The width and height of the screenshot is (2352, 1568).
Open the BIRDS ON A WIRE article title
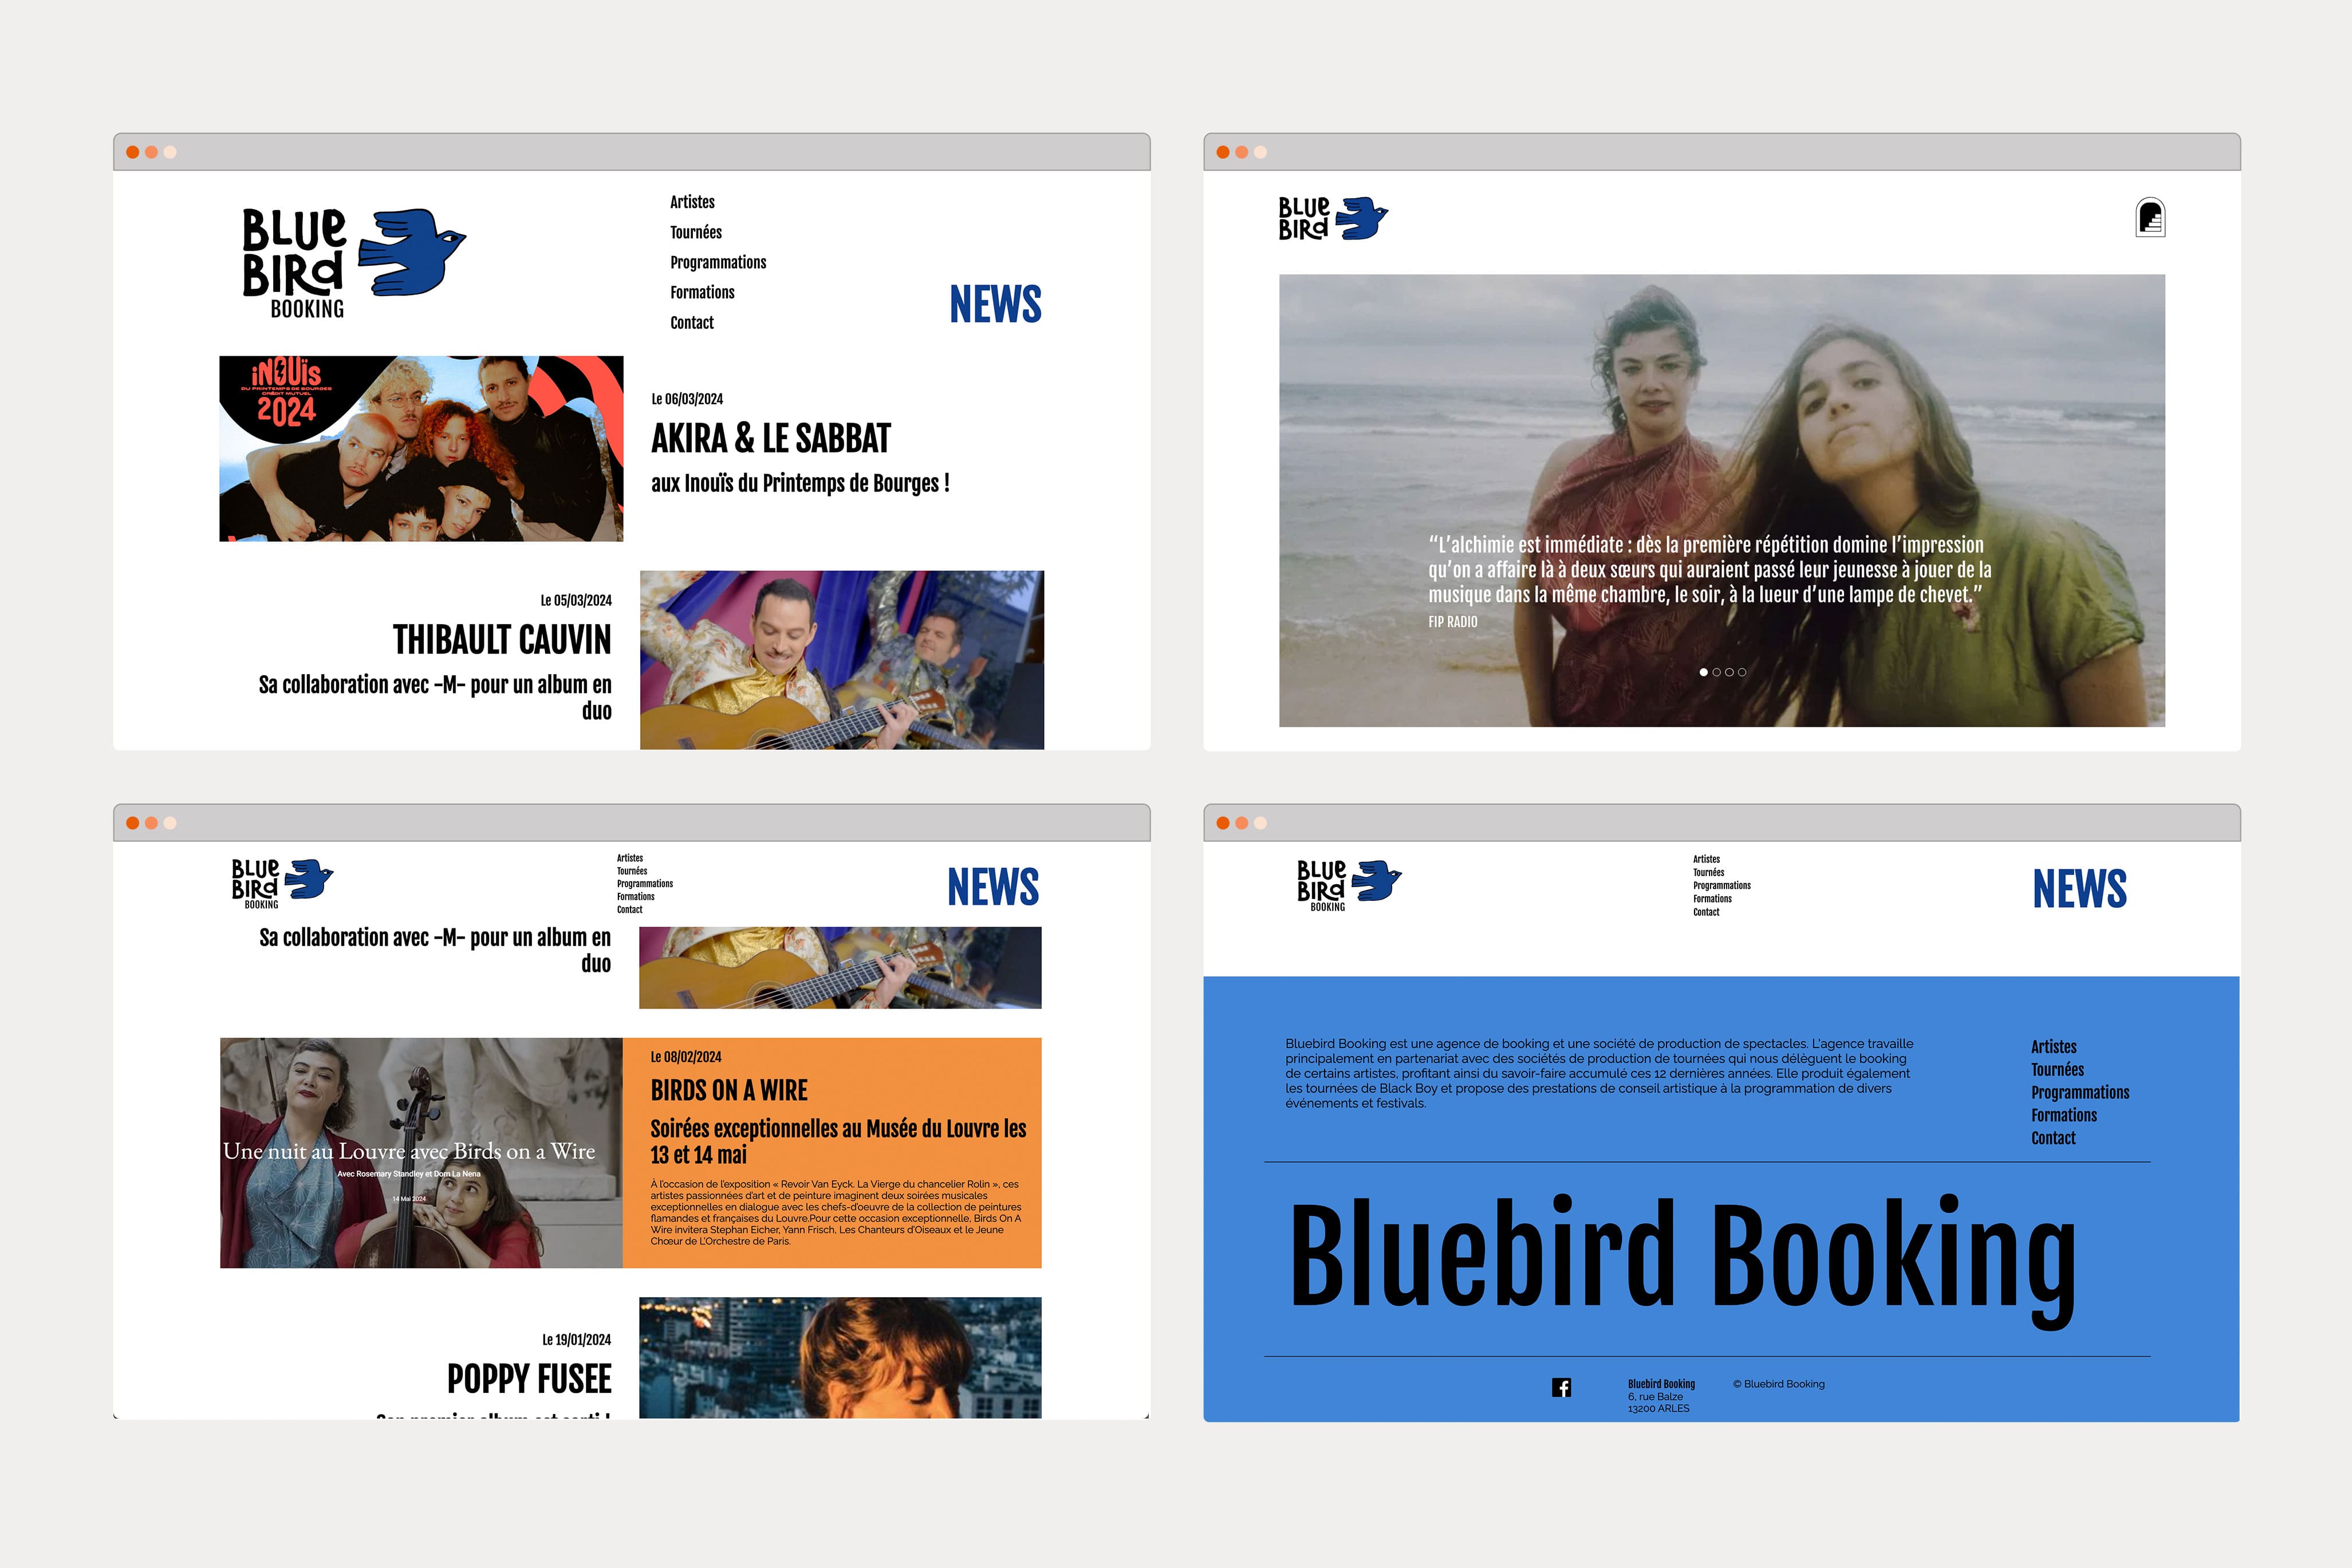[729, 1090]
